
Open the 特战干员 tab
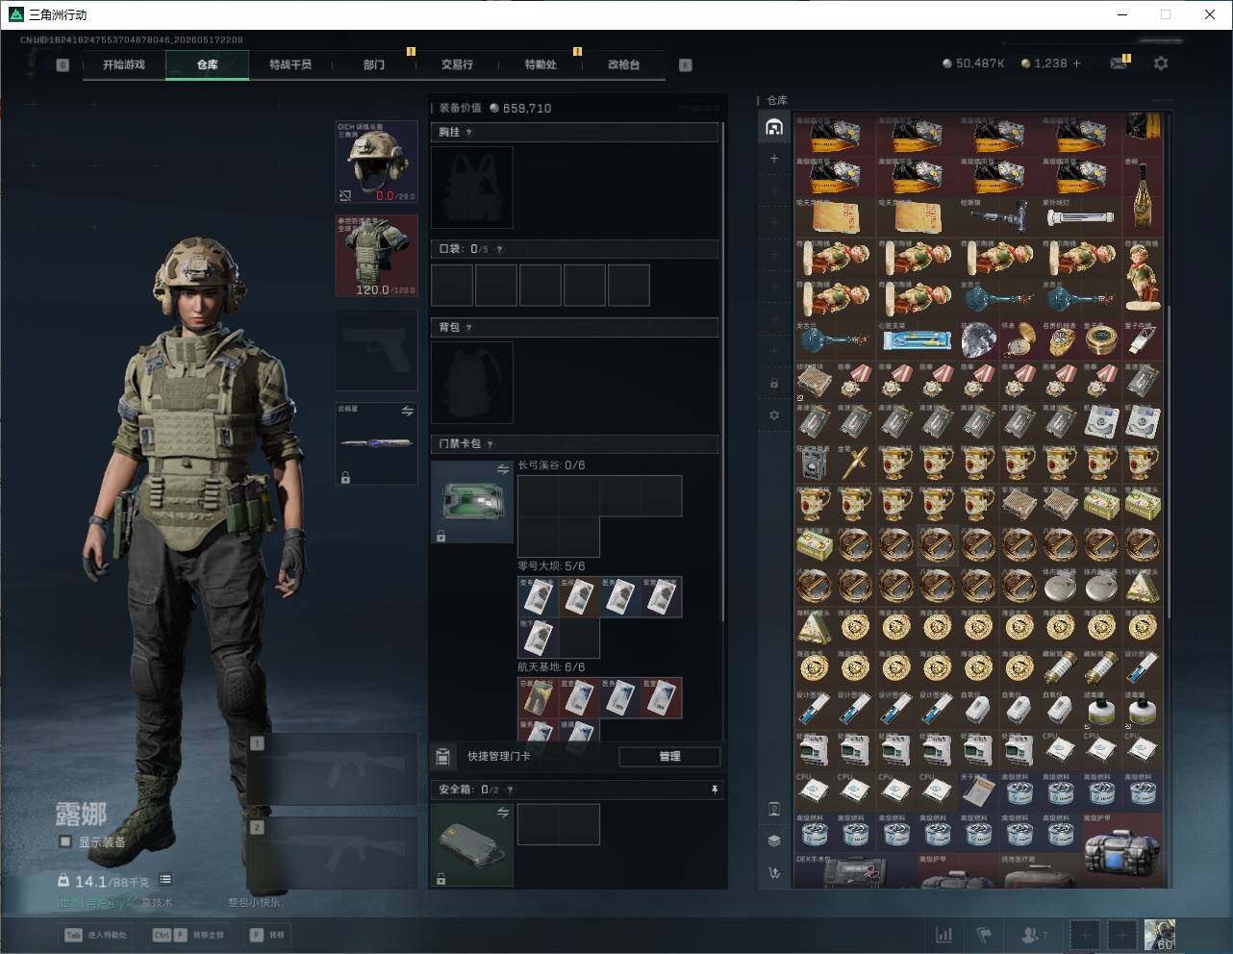(x=290, y=64)
